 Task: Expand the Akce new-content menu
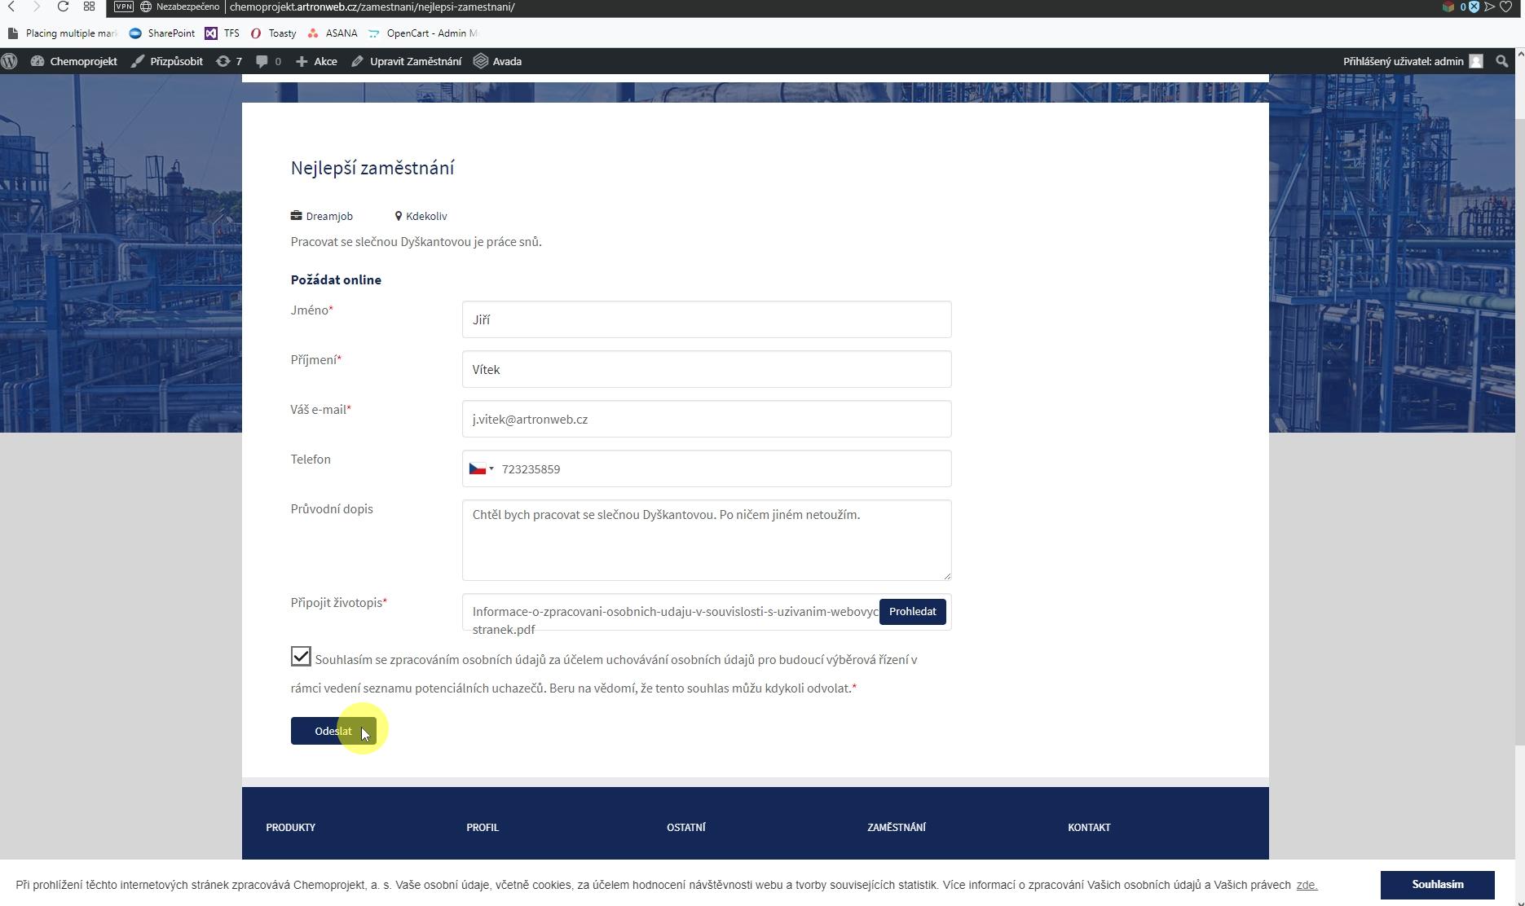point(316,61)
